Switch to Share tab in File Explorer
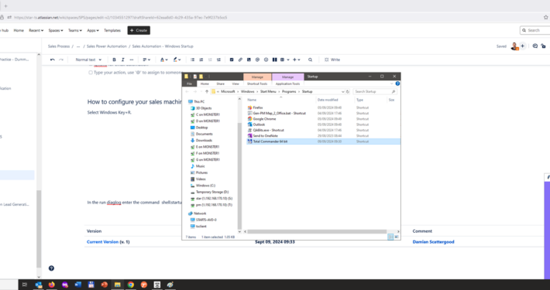Image resolution: width=550 pixels, height=290 pixels. click(x=220, y=84)
